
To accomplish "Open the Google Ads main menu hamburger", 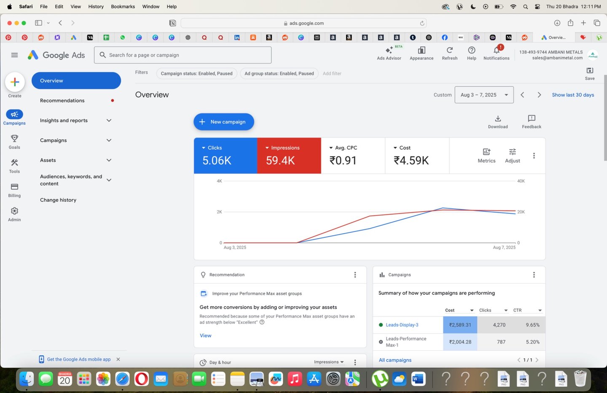I will pyautogui.click(x=14, y=55).
